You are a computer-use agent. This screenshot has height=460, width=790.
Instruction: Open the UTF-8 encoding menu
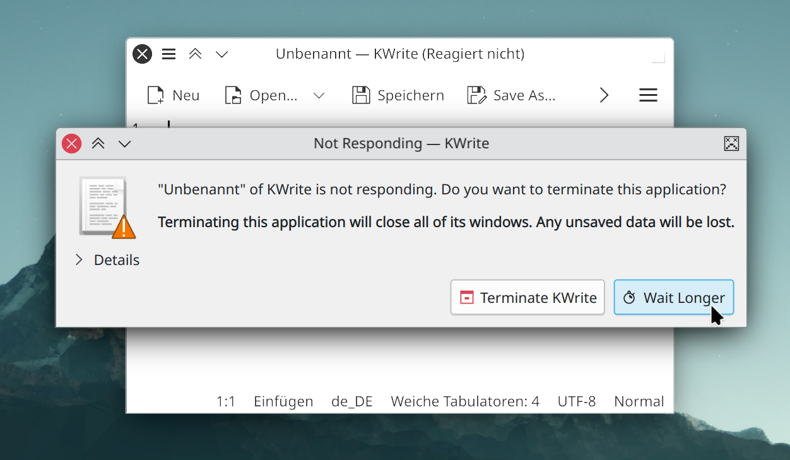577,401
